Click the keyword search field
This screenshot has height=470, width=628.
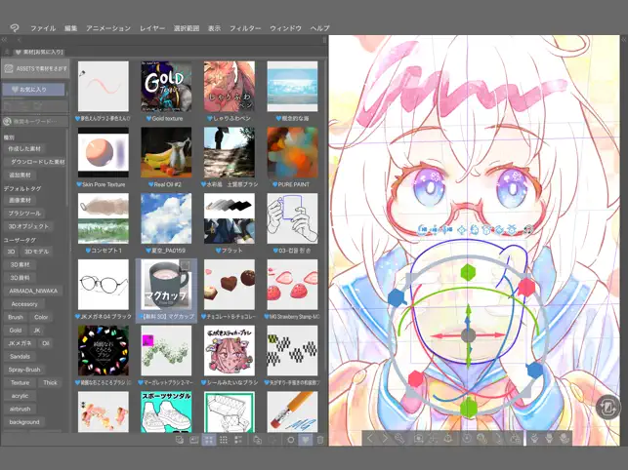[x=35, y=121]
